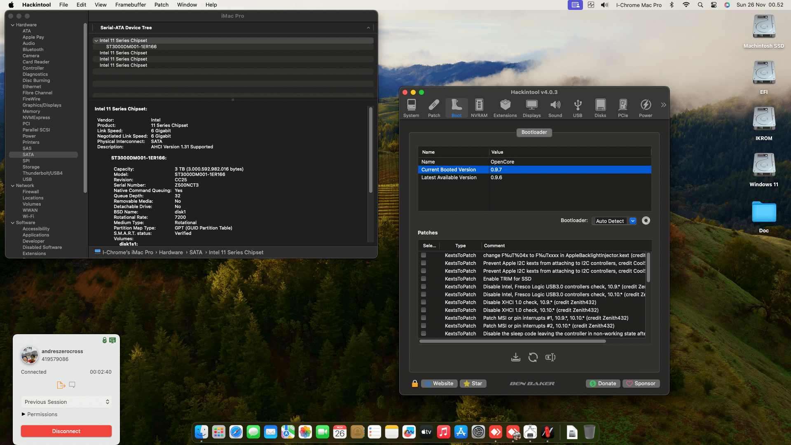Open Control Center in the menu bar
Viewport: 791px width, 445px height.
[714, 5]
